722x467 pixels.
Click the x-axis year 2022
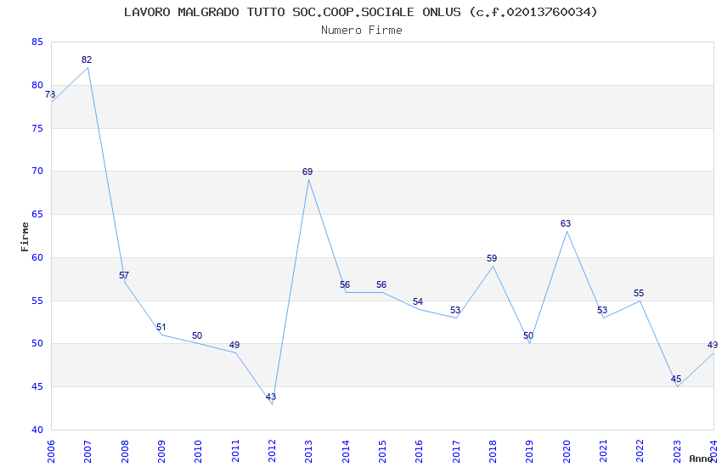pyautogui.click(x=640, y=451)
